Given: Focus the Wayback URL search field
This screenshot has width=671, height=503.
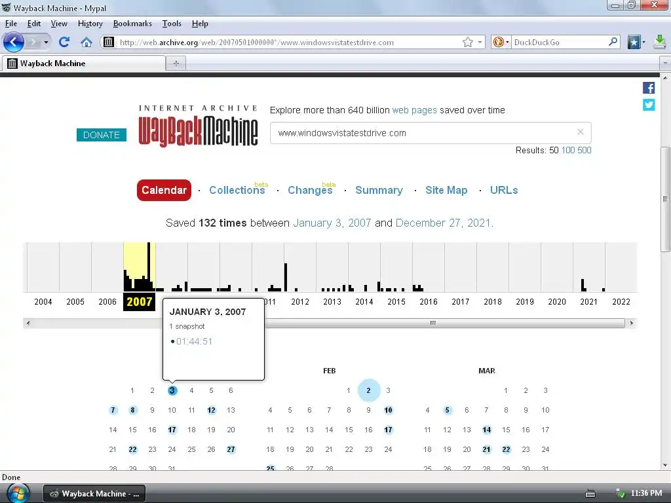Looking at the screenshot, I should [x=431, y=133].
